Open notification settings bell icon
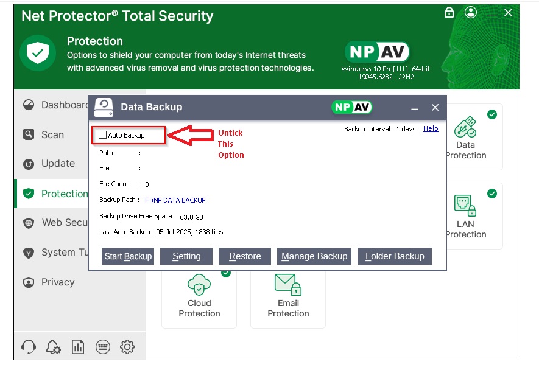The width and height of the screenshot is (539, 370). pos(54,347)
